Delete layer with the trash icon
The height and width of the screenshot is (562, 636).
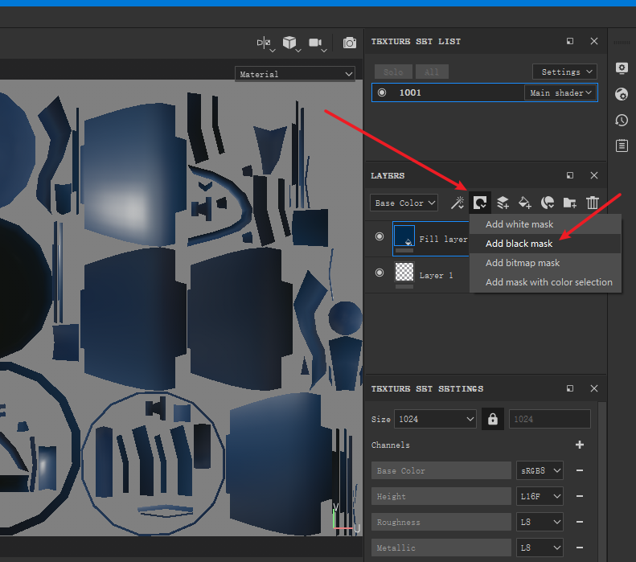(x=593, y=203)
